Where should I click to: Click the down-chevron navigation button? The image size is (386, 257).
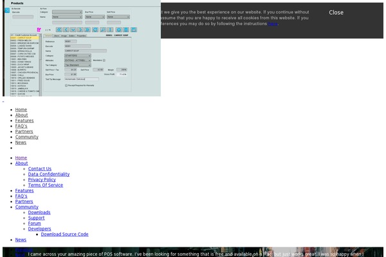(73, 30)
